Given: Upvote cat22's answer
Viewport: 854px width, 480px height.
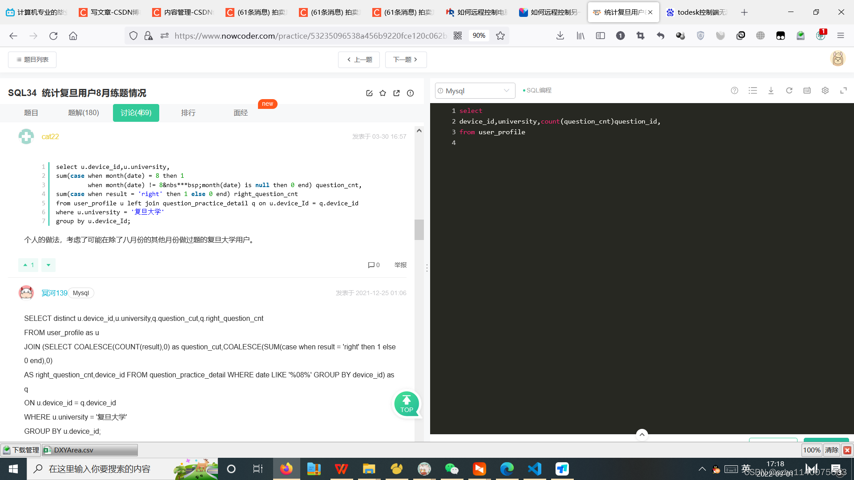Looking at the screenshot, I should tap(28, 265).
